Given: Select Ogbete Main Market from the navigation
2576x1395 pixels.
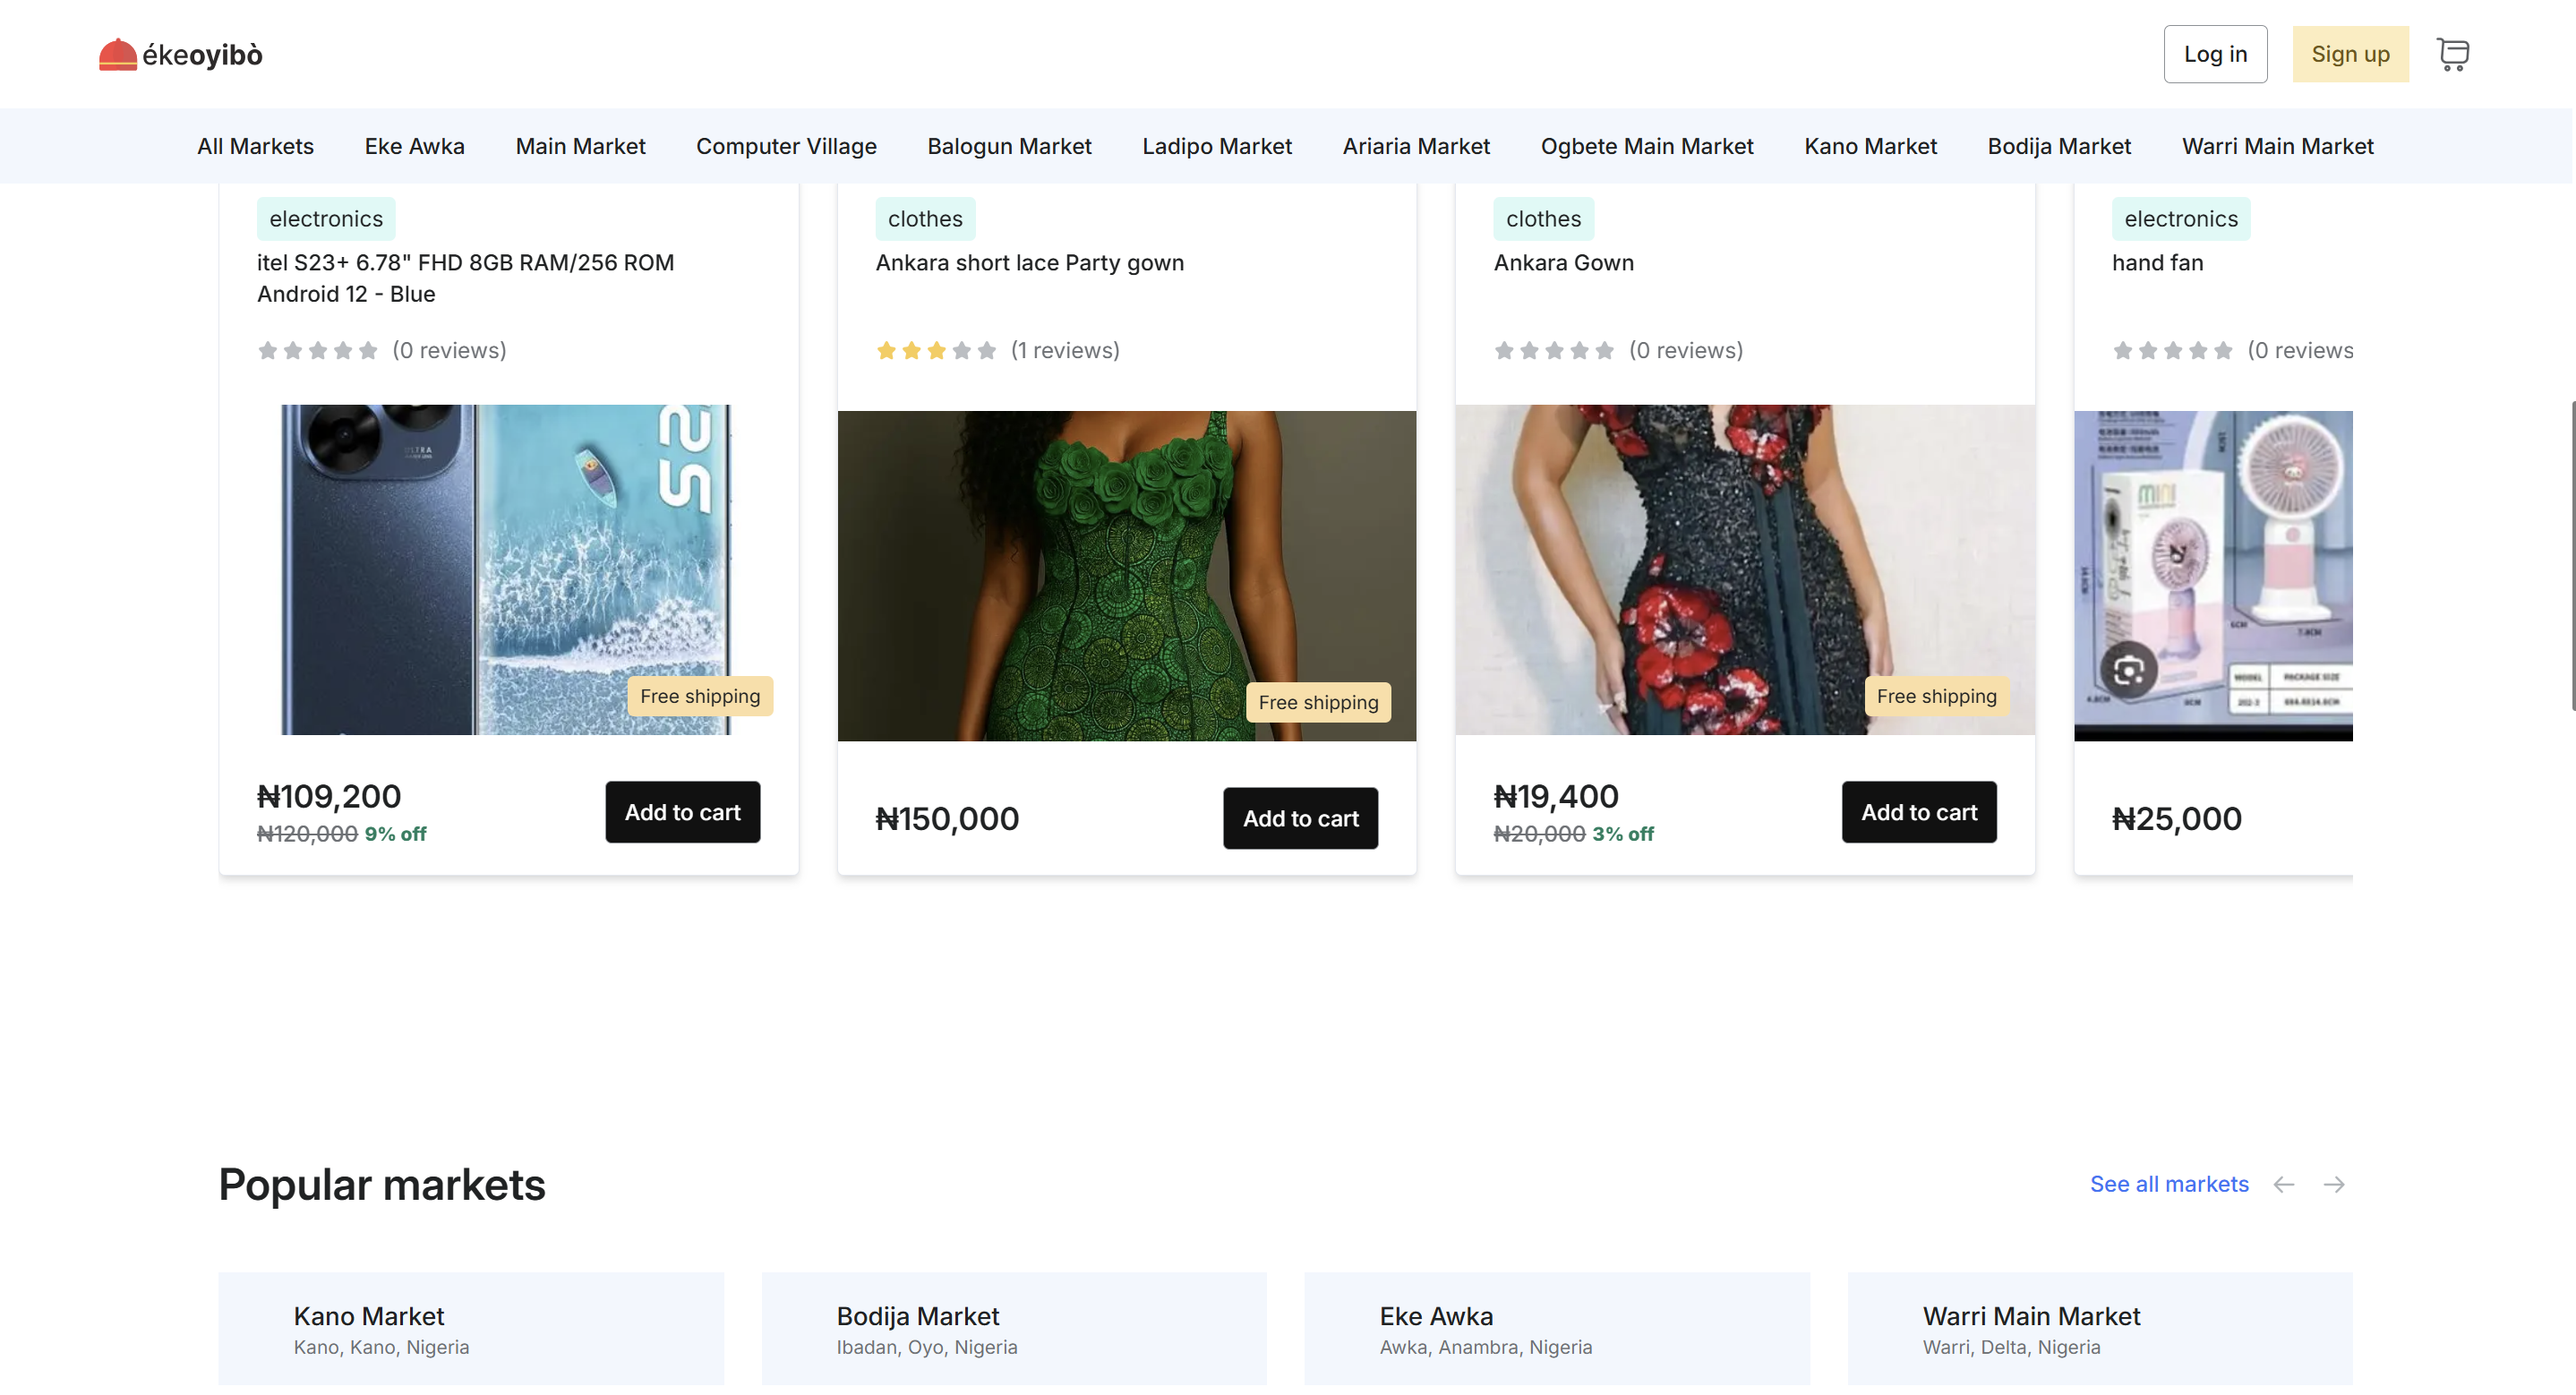Looking at the screenshot, I should (x=1647, y=146).
